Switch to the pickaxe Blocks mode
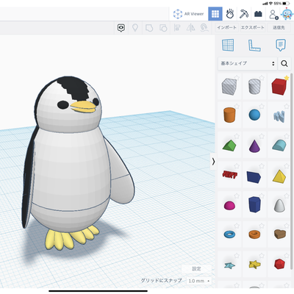 (244, 14)
